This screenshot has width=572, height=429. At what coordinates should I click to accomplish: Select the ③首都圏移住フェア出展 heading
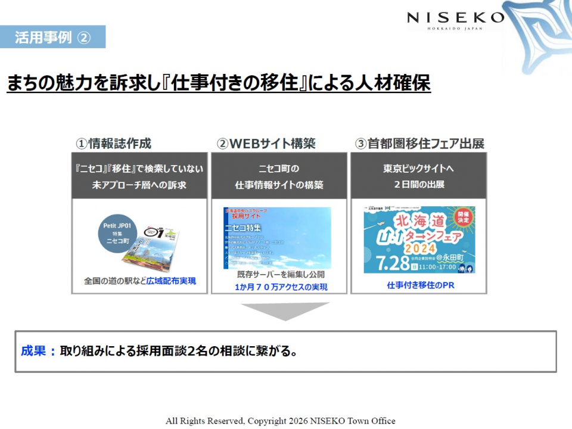[419, 144]
